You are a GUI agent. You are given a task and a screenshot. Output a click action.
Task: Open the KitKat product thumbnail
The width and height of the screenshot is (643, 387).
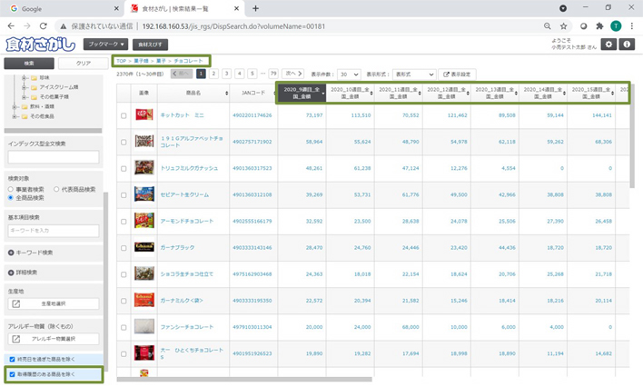(x=144, y=114)
